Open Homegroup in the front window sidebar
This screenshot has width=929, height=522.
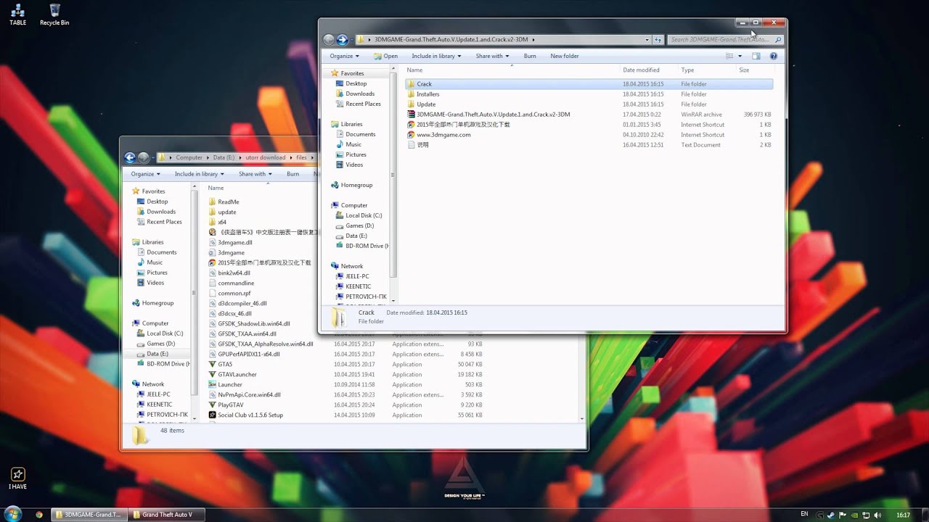pyautogui.click(x=356, y=185)
